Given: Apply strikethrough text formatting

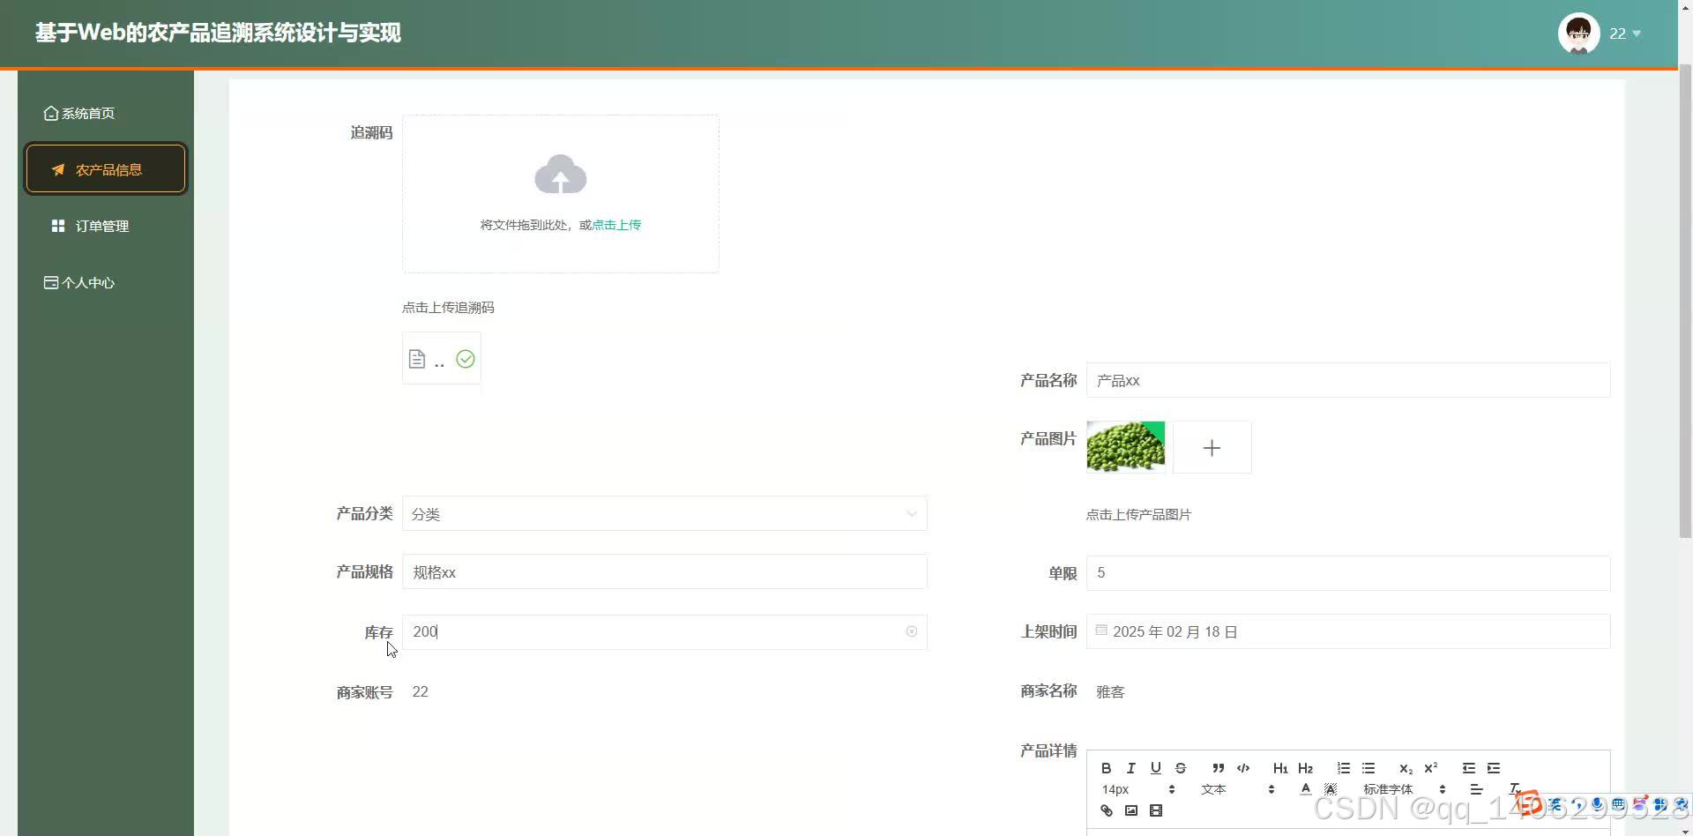Looking at the screenshot, I should click(x=1180, y=767).
